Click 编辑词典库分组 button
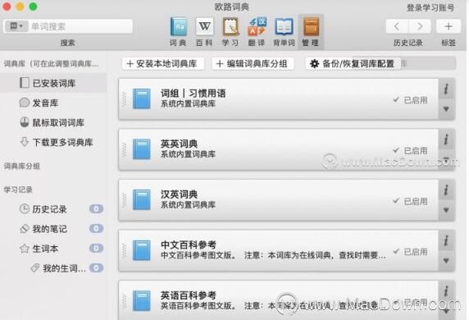The height and width of the screenshot is (320, 469). [253, 63]
